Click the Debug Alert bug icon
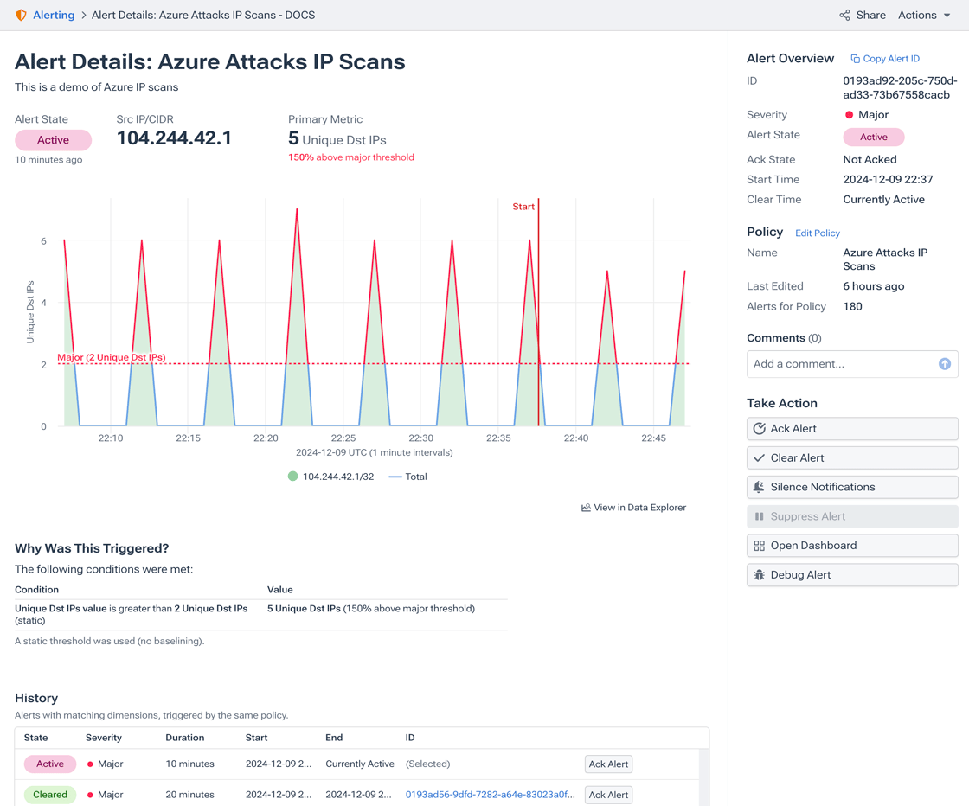Screen dimensions: 969x806 [759, 575]
